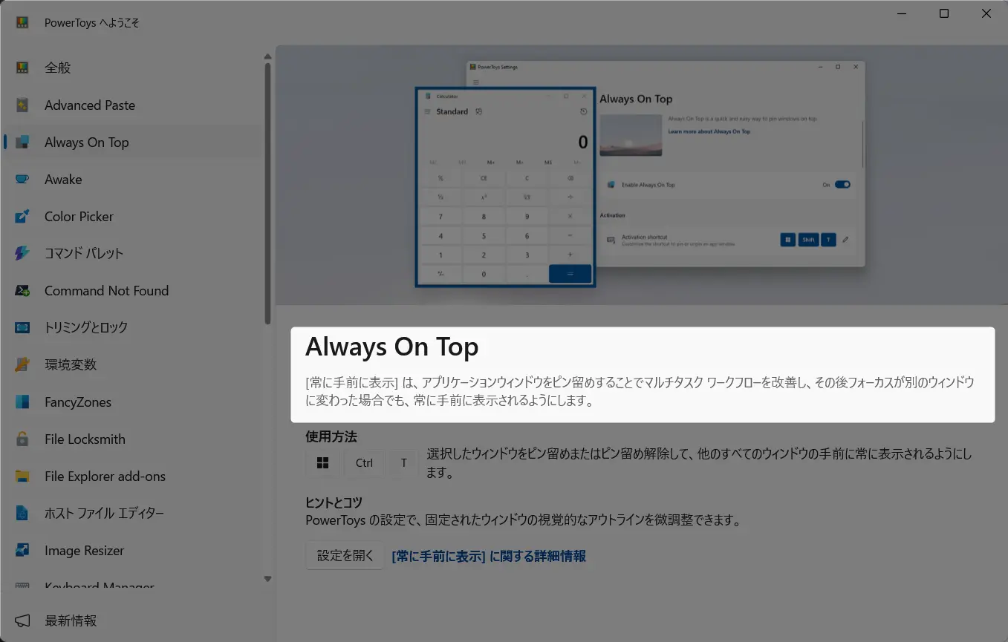Image resolution: width=1008 pixels, height=642 pixels.
Task: Click the sidebar scrollbar thumb
Action: coord(268,193)
